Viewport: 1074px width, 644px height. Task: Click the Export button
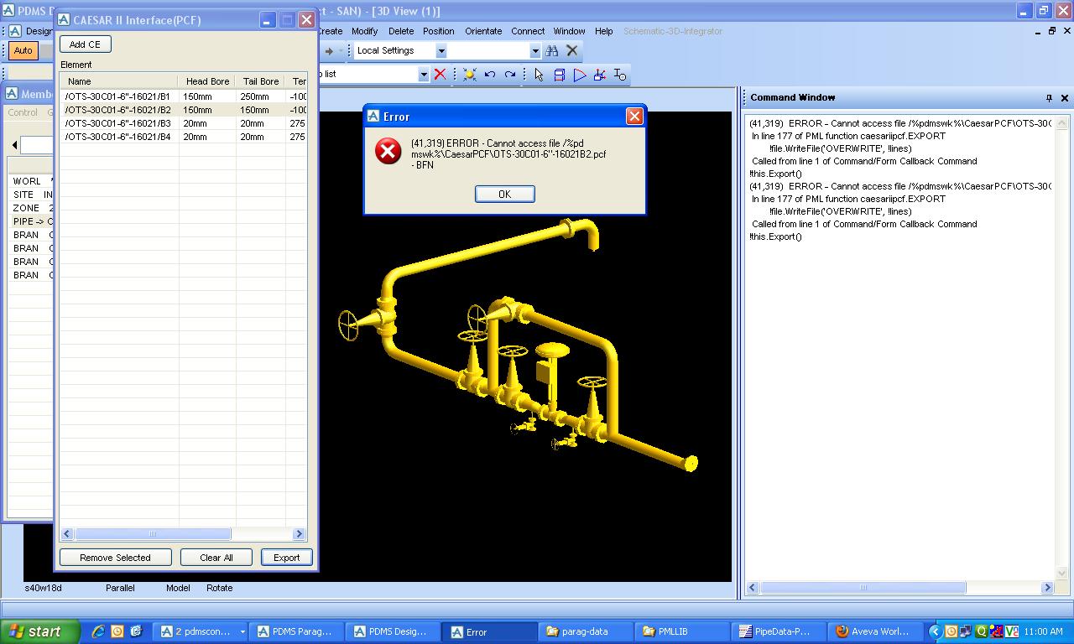pos(286,557)
